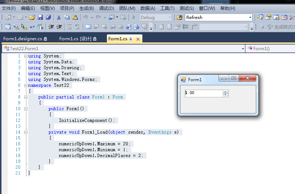Image resolution: width=295 pixels, height=194 pixels.
Task: Open the Solution Explorer toolbar icon
Action: (x=260, y=18)
